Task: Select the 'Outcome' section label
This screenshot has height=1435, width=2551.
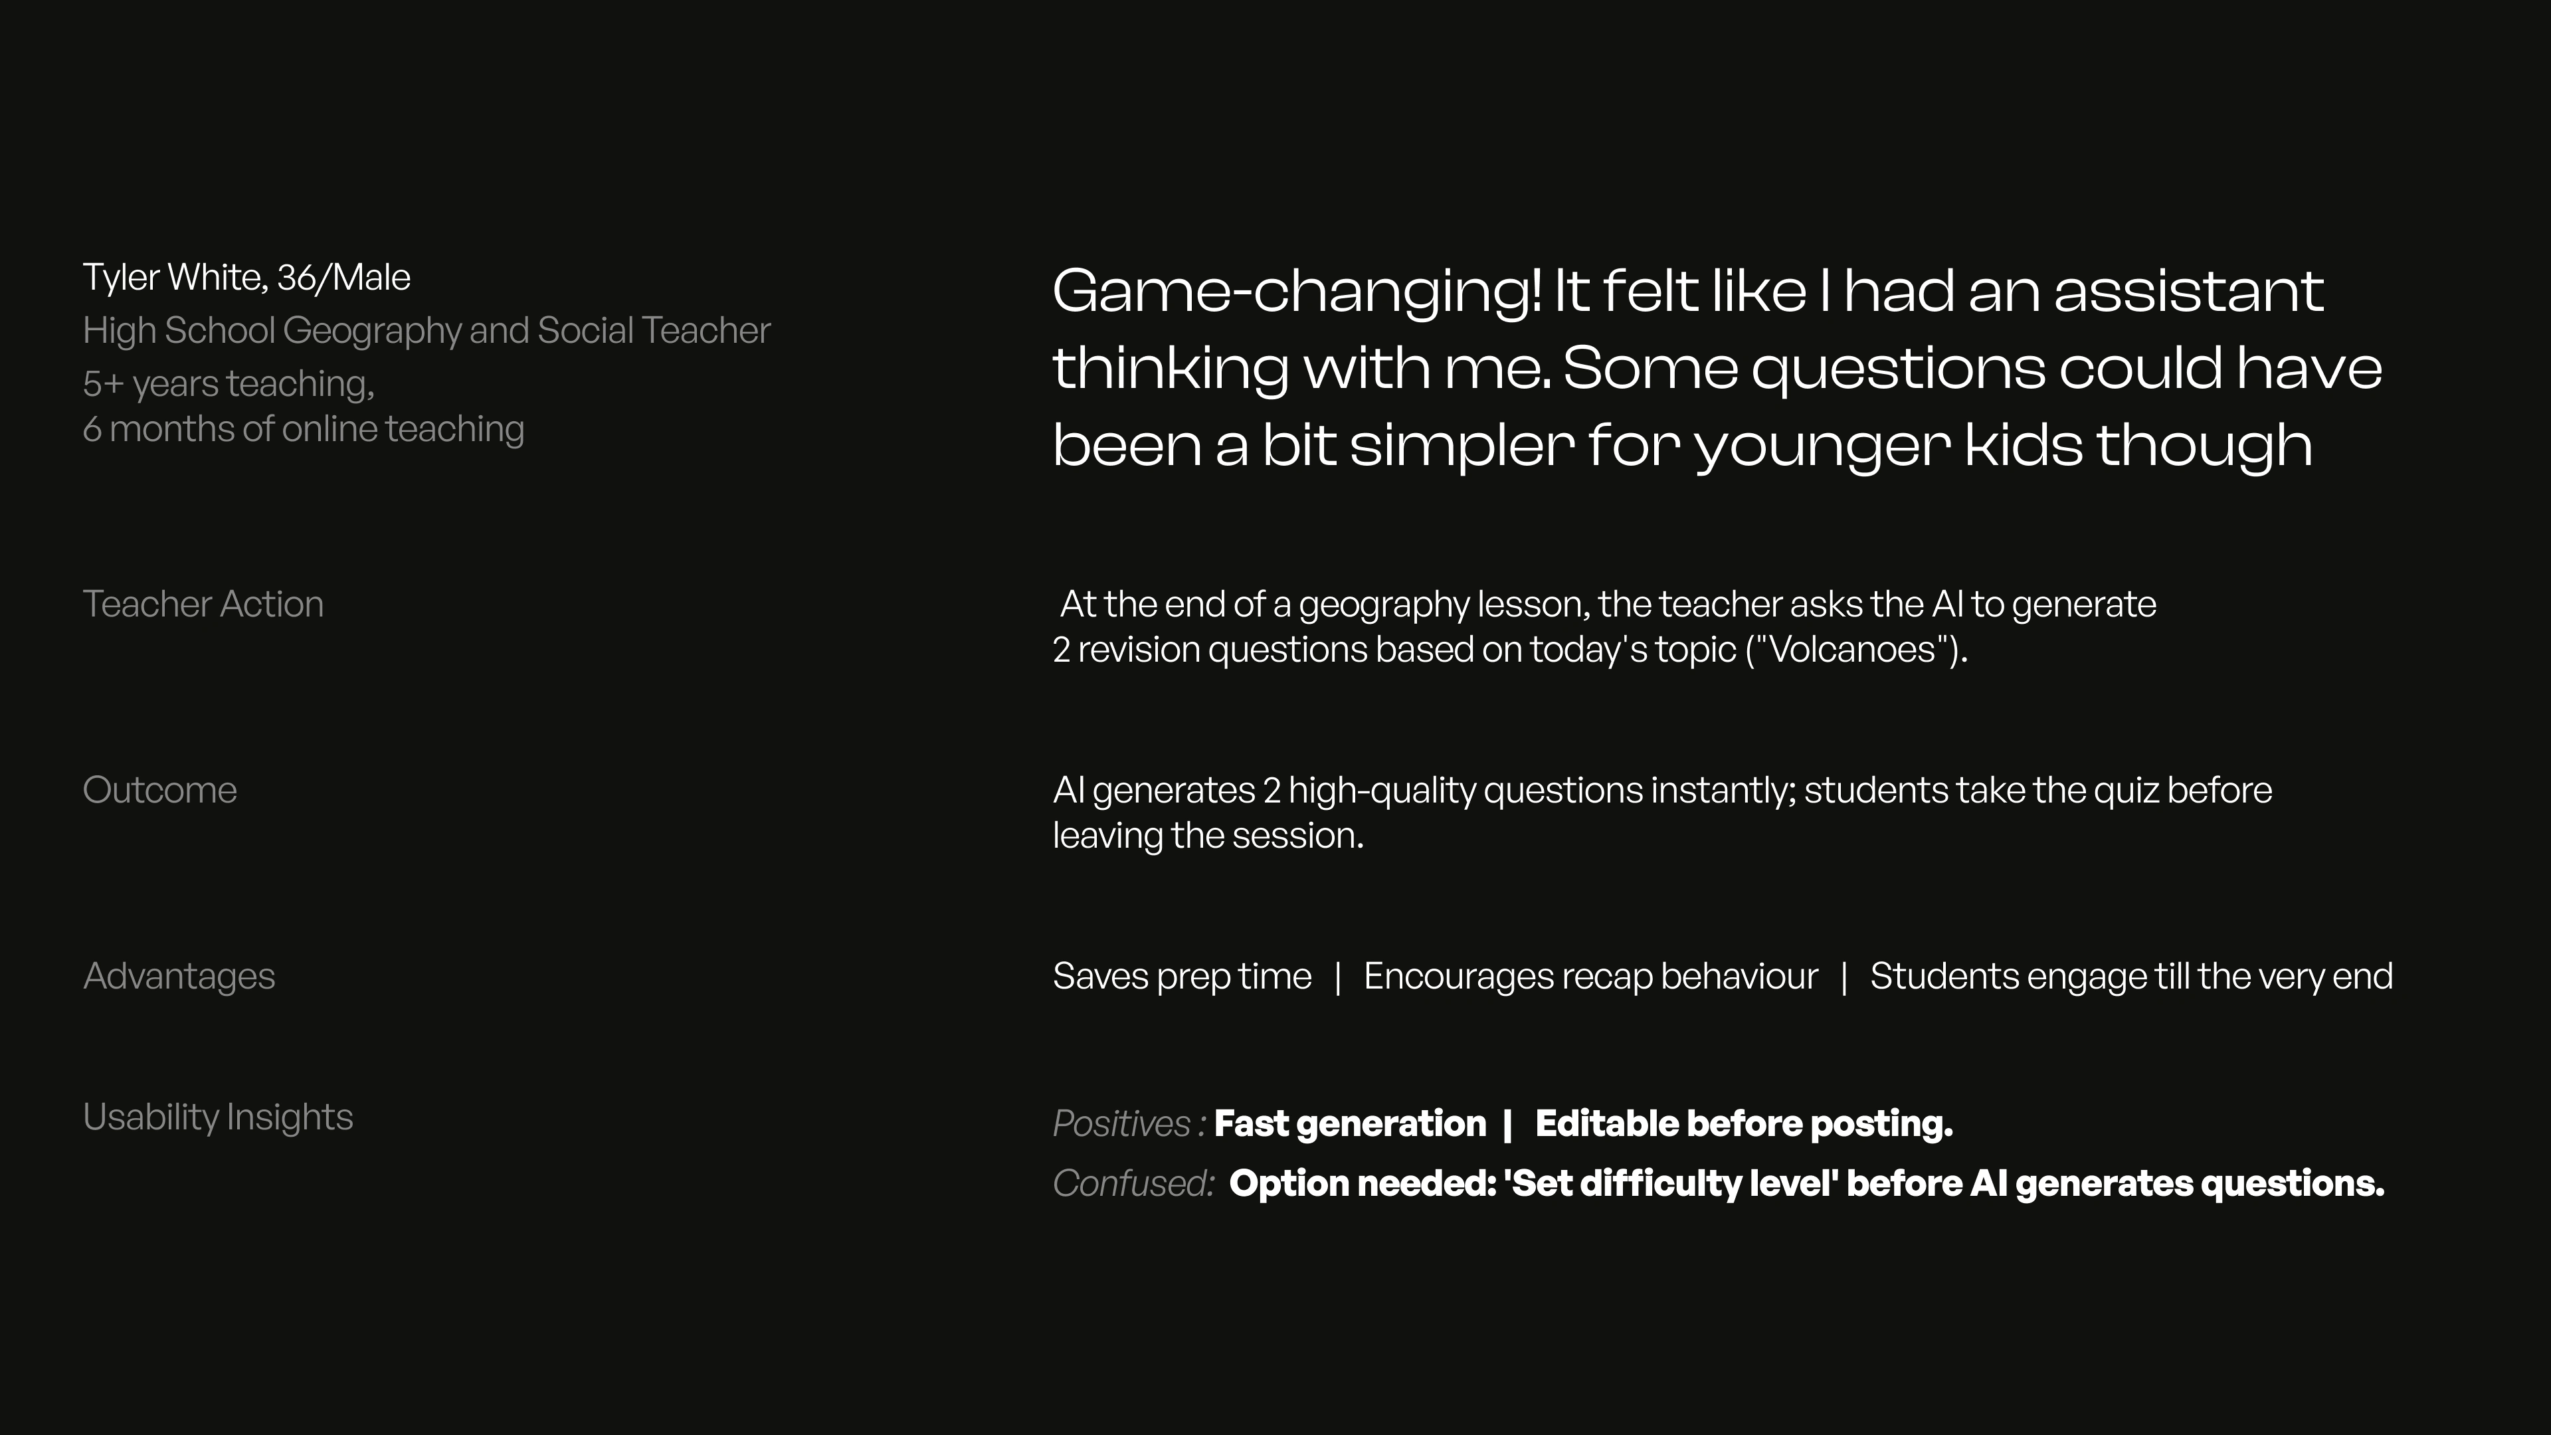Action: [159, 791]
